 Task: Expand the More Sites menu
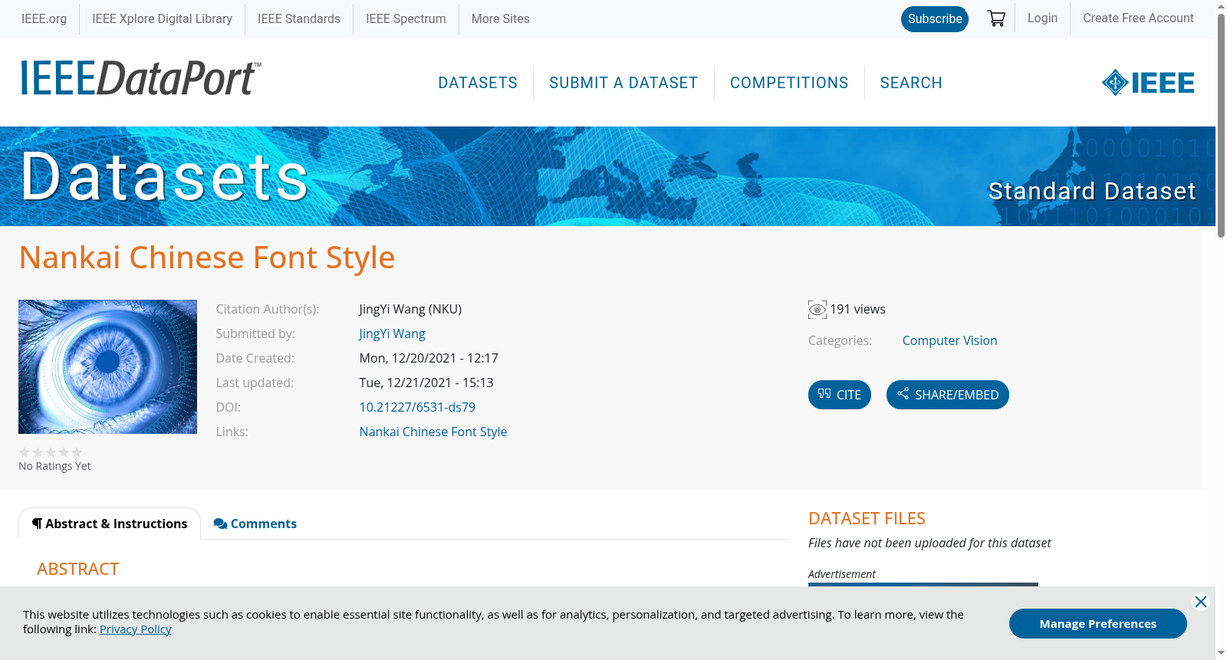pyautogui.click(x=500, y=18)
